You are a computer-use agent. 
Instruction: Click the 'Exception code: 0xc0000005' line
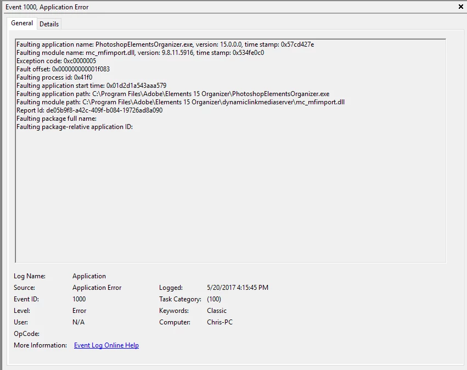(x=57, y=61)
